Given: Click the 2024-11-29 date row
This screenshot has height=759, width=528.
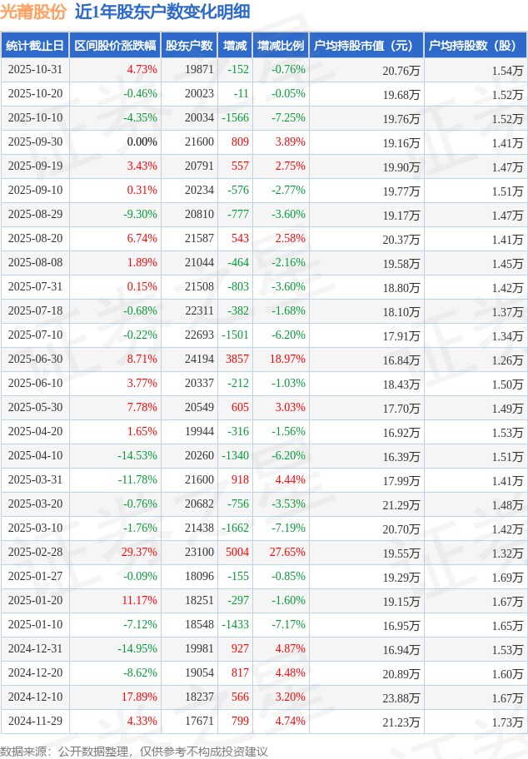Looking at the screenshot, I should [34, 722].
